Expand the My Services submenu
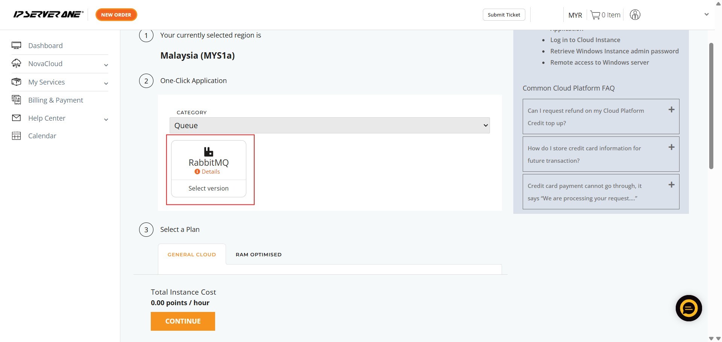Viewport: 722px width, 342px height. 106,83
